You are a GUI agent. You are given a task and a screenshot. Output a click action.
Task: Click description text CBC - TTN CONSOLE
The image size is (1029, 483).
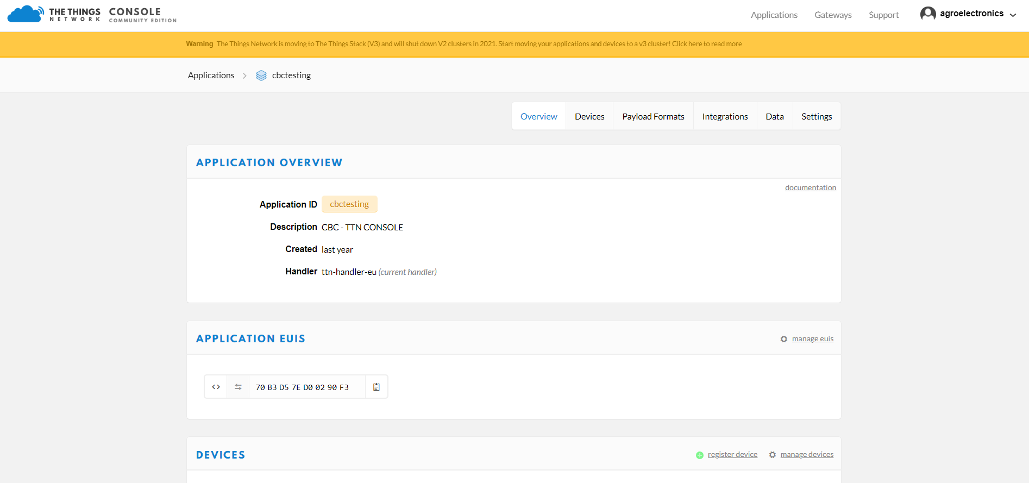[x=362, y=227]
